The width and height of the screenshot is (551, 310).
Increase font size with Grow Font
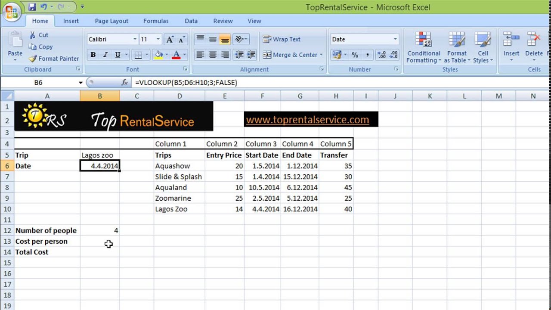click(170, 39)
